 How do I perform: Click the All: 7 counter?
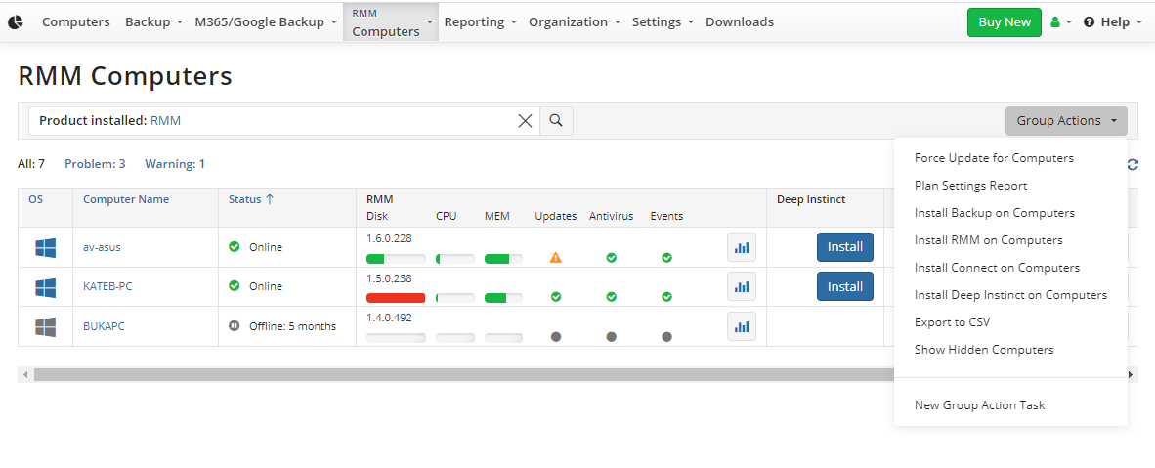pyautogui.click(x=31, y=163)
